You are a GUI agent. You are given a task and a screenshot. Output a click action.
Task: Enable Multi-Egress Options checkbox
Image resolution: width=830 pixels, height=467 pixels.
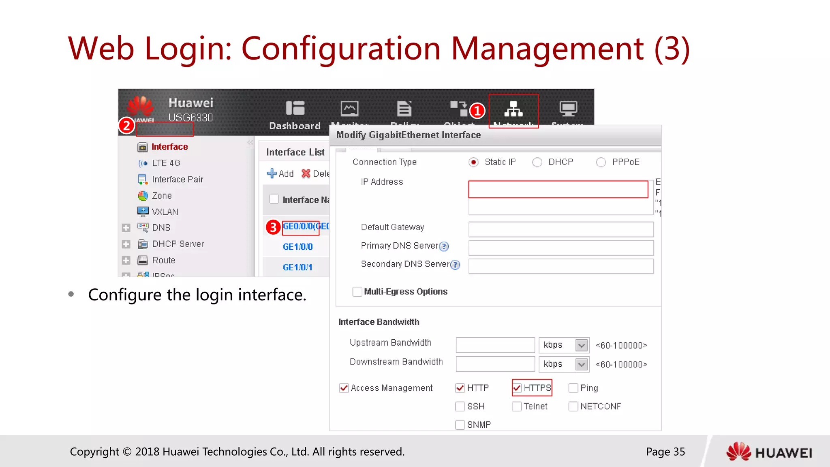point(357,292)
